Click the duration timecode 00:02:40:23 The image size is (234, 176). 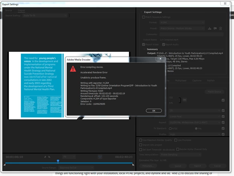[x=124, y=157]
